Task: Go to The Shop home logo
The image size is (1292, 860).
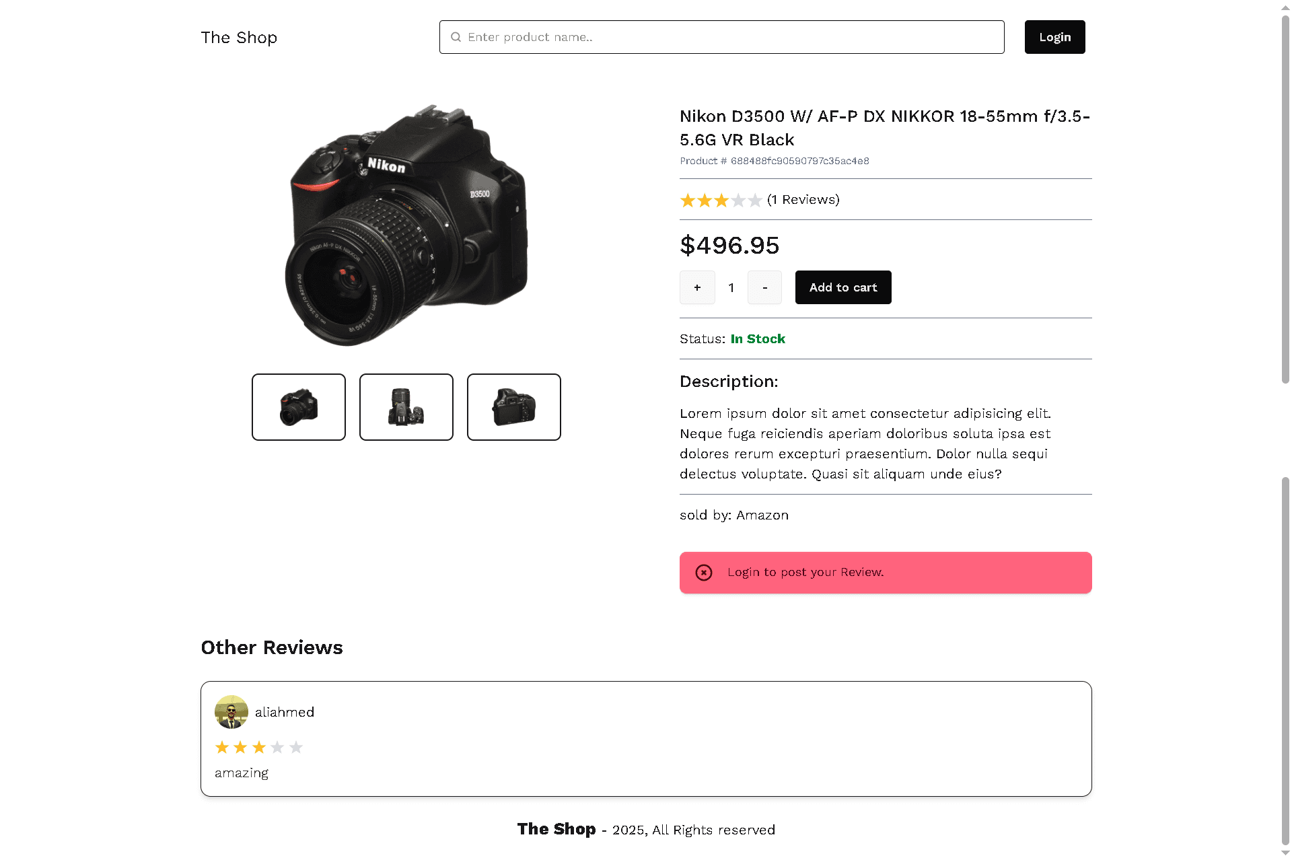Action: [x=239, y=38]
